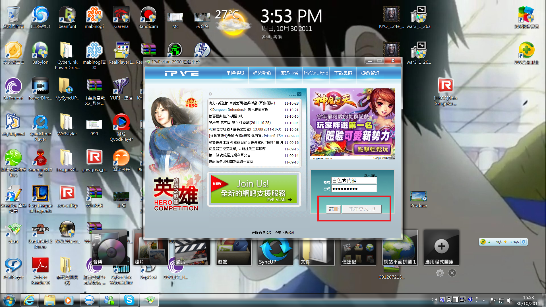Click the 註冊 register button
The width and height of the screenshot is (546, 307).
click(x=334, y=209)
